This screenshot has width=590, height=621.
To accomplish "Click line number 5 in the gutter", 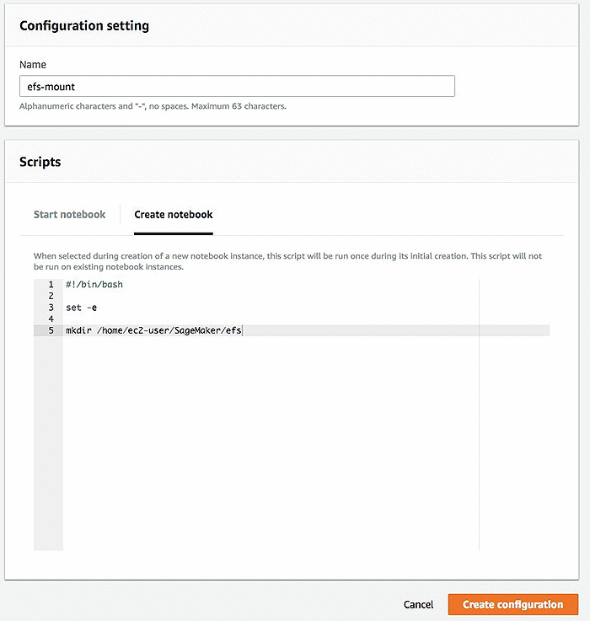I will [x=51, y=330].
